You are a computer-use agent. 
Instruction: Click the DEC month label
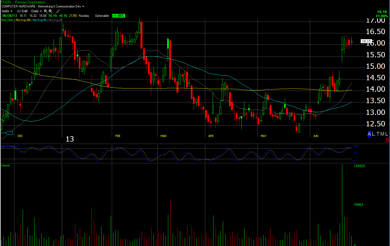[20, 136]
